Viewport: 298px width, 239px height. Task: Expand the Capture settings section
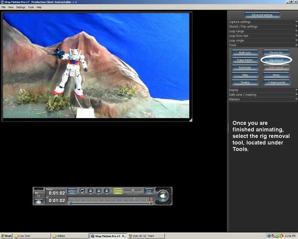point(262,22)
